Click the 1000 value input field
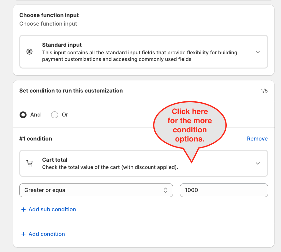 point(224,190)
